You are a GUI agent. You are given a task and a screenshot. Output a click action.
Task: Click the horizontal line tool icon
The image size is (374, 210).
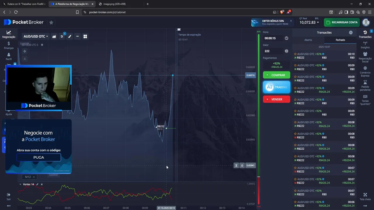click(x=77, y=36)
